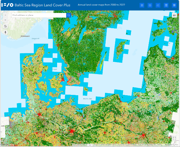Expand the attribution bar at map bottom
Viewport: 180px width, 147px height.
click(x=90, y=145)
